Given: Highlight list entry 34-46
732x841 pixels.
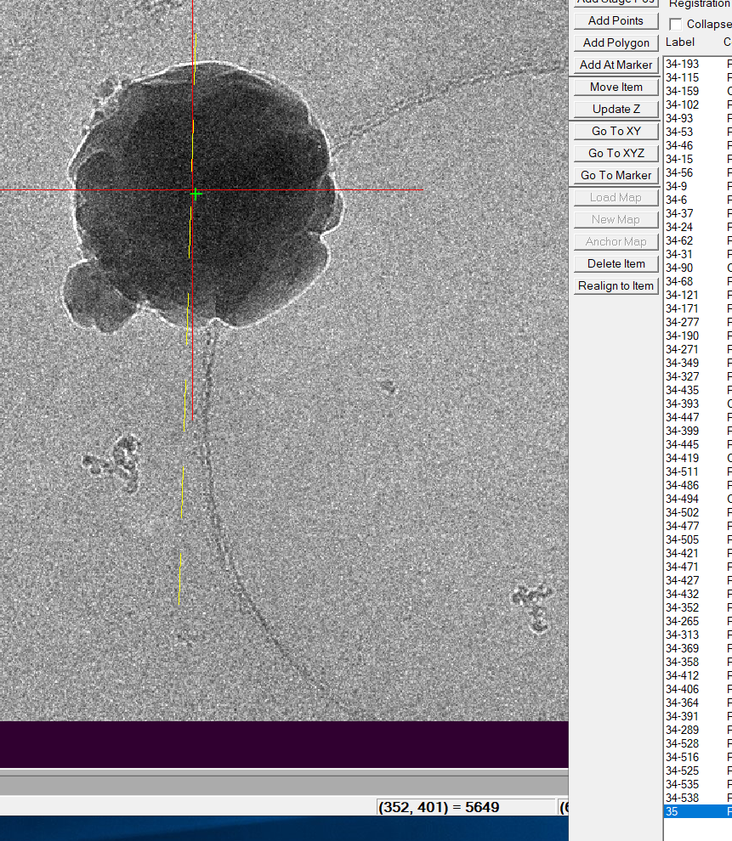Looking at the screenshot, I should pyautogui.click(x=698, y=145).
